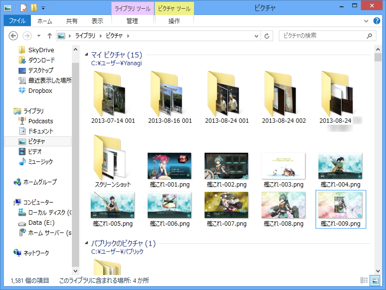Open the Customize Quick Access Toolbar dropdown
Image resolution: width=386 pixels, height=290 pixels.
tap(43, 8)
